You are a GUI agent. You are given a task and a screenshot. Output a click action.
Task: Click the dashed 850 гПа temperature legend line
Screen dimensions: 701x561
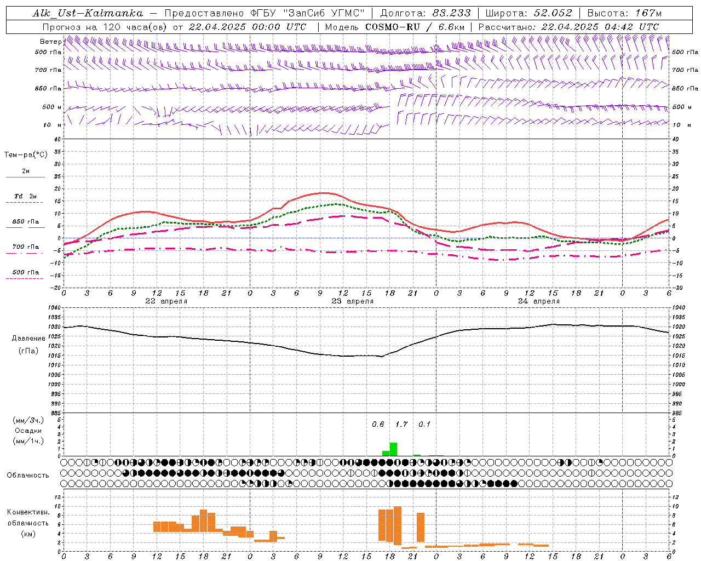pos(25,227)
